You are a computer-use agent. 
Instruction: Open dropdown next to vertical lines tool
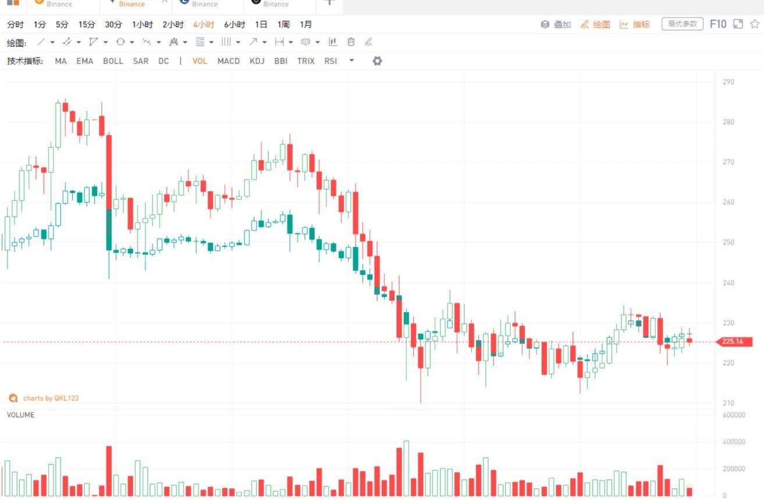[x=238, y=42]
